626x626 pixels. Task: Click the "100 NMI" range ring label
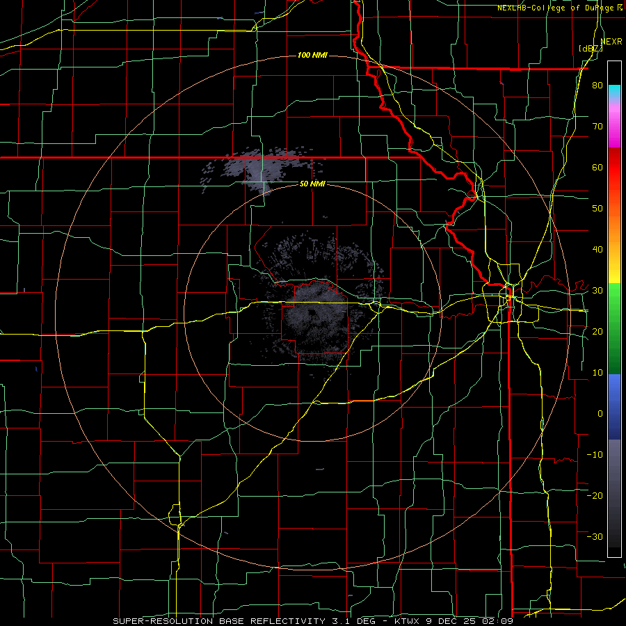(312, 55)
